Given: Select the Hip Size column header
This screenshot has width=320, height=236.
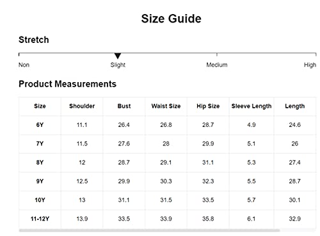Looking at the screenshot, I should pos(208,106).
